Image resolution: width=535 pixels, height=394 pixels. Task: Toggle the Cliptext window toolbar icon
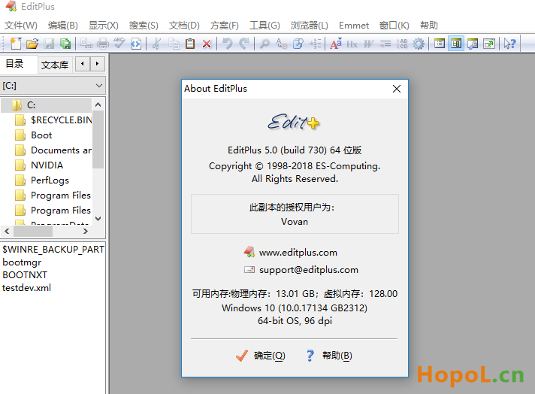(440, 44)
